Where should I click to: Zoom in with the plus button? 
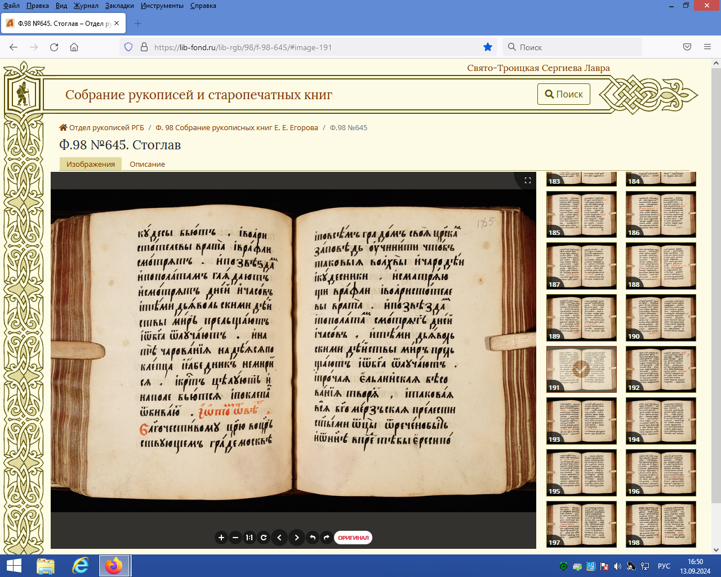point(221,538)
